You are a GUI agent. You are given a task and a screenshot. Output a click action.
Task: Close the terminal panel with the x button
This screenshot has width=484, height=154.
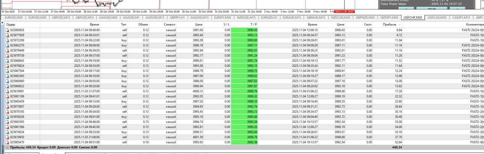2,22
